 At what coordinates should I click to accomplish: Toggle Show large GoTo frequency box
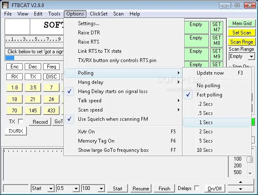coord(124,150)
